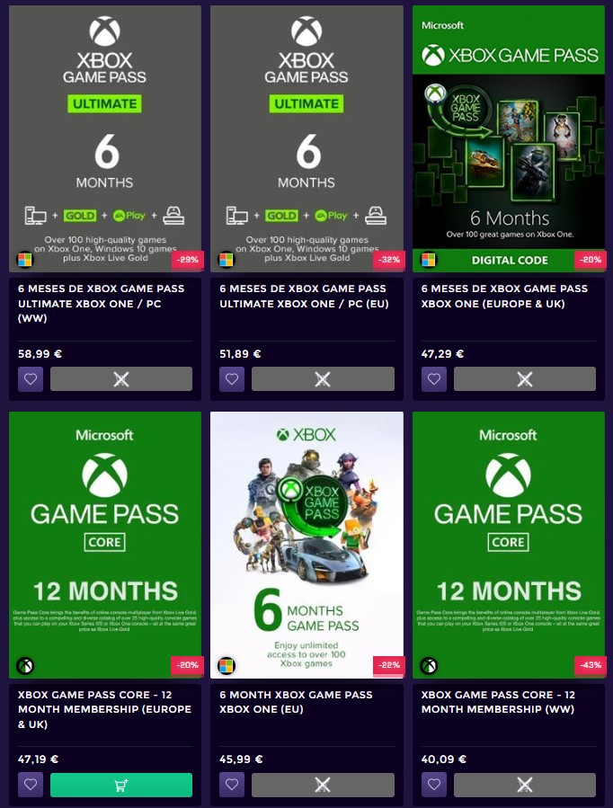Open 6 Meses Game Pass Ultimate (WW) title link
The image size is (613, 808).
(x=101, y=304)
